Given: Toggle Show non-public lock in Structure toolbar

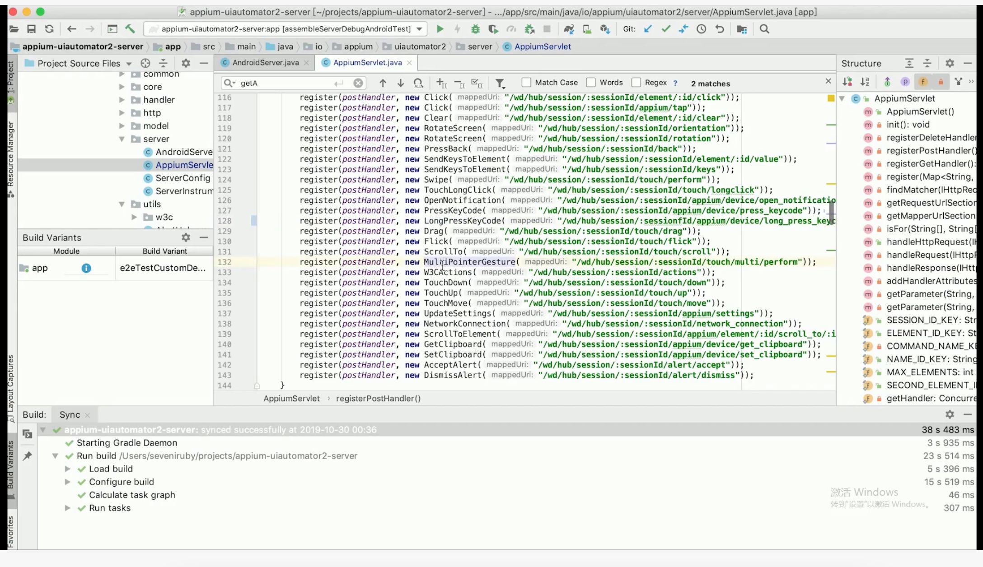Looking at the screenshot, I should pos(941,82).
